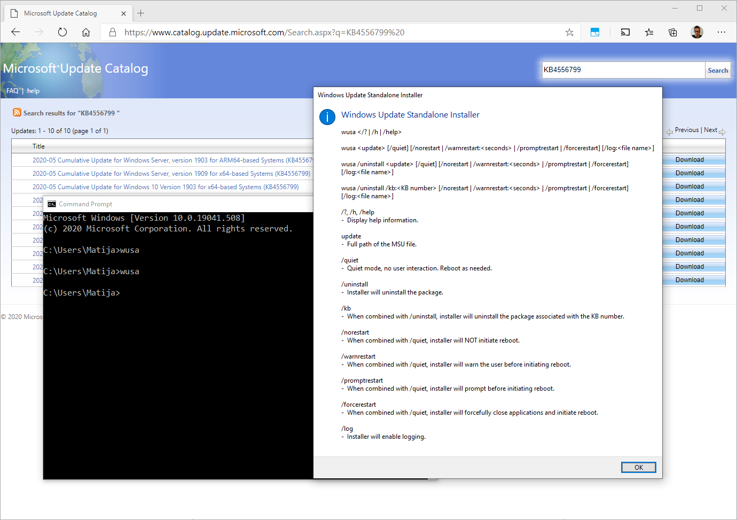Screen dimensions: 737x520
Task: Open the Windows Server 1909 x64 update link
Action: 171,173
